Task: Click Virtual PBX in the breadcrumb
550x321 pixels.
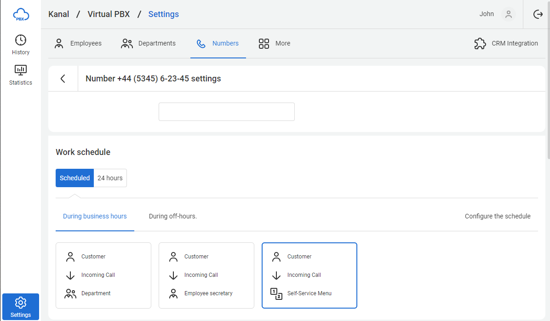Action: 109,14
